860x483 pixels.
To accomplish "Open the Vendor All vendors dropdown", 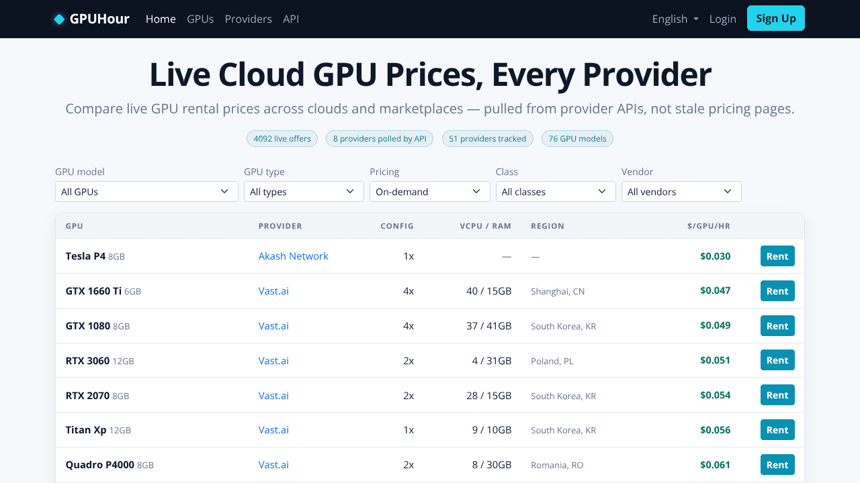I will [x=681, y=191].
